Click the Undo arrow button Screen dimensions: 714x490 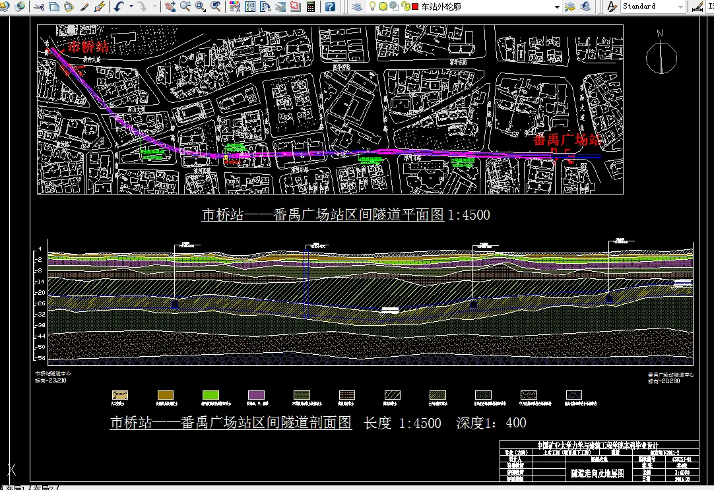(x=118, y=7)
